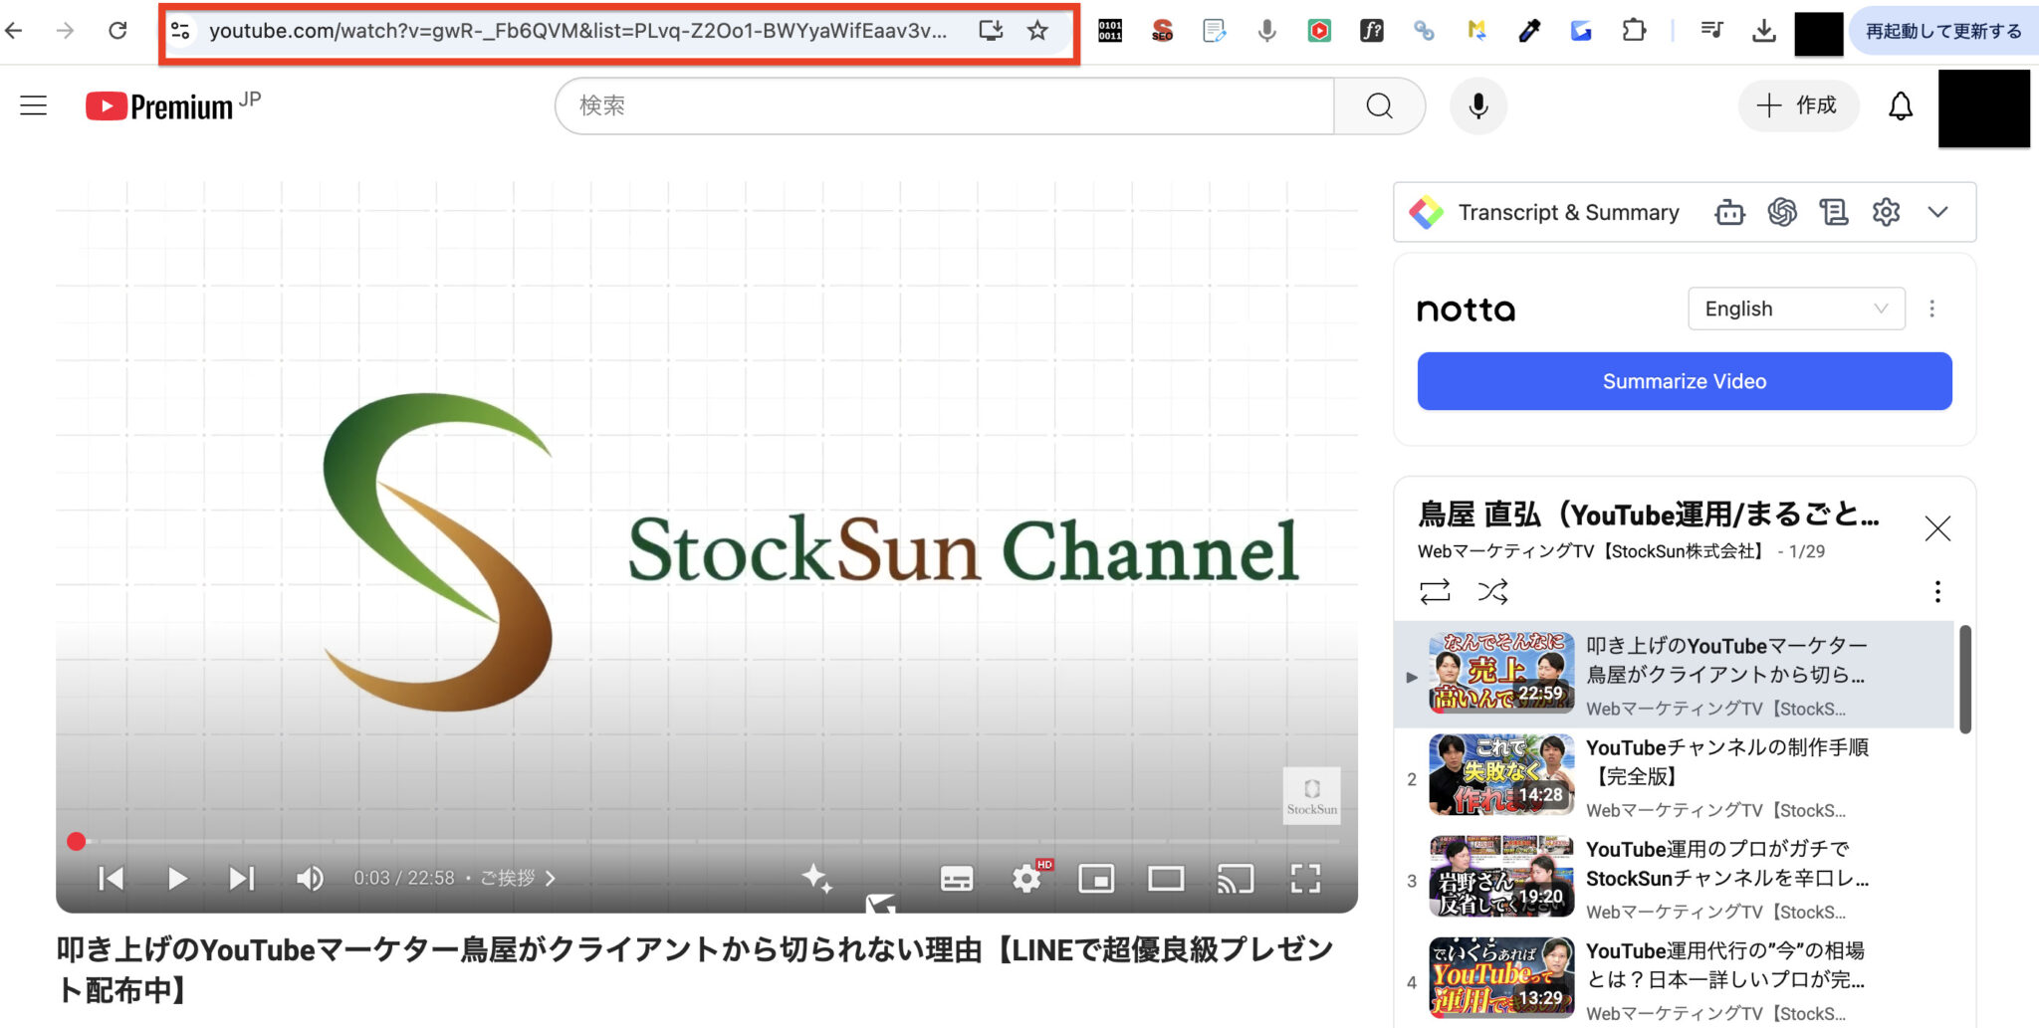
Task: Click the 再起動して更新する button
Action: (x=1941, y=31)
